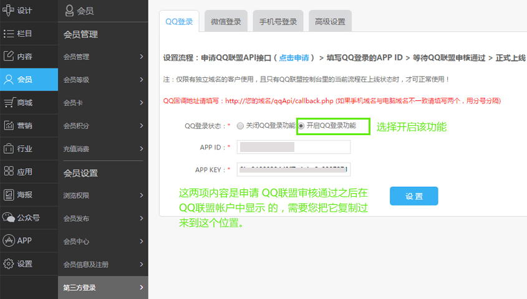The height and width of the screenshot is (299, 527).
Task: Go to 应用 section label
Action: coord(24,172)
